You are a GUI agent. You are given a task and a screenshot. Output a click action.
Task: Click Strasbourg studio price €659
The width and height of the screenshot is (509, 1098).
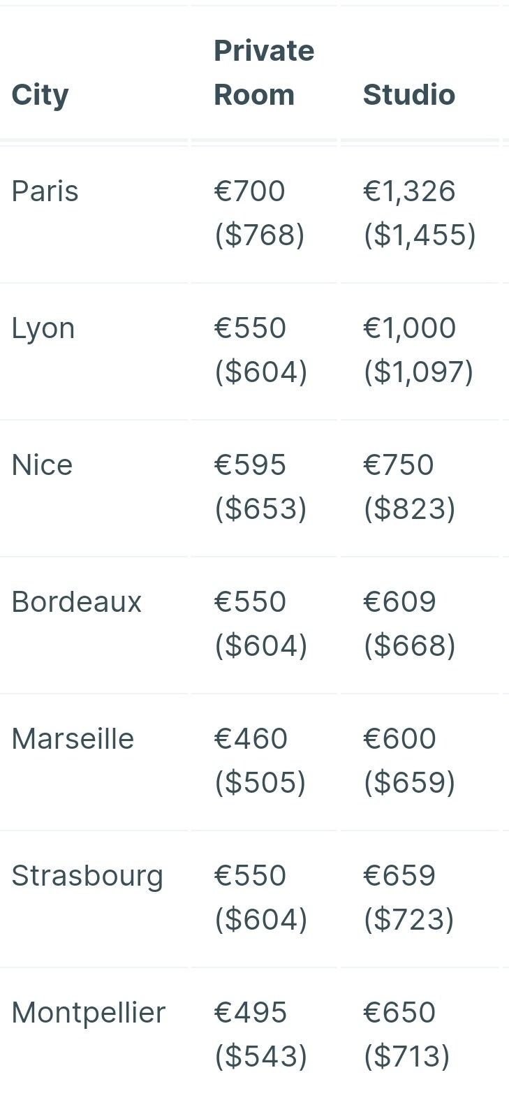pos(399,876)
